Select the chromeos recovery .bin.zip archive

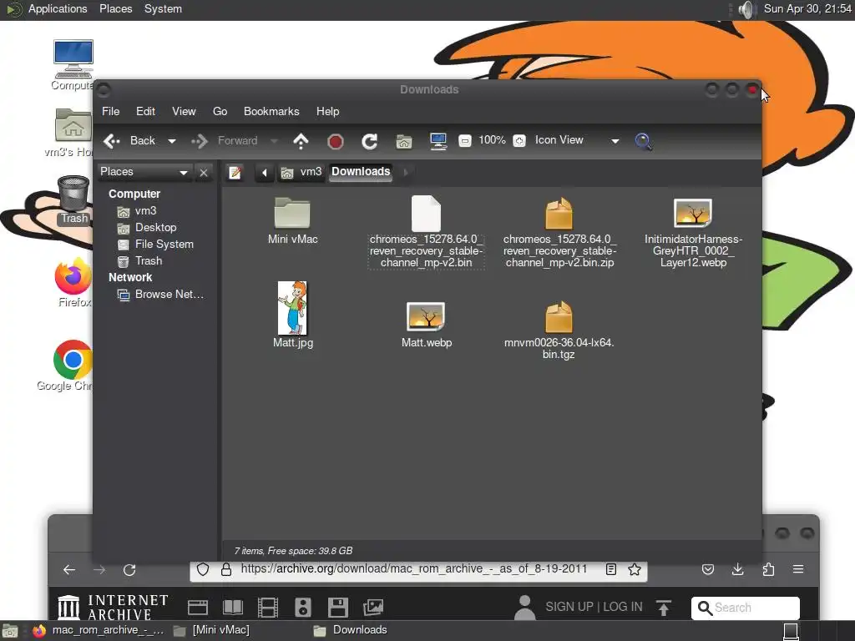(559, 232)
